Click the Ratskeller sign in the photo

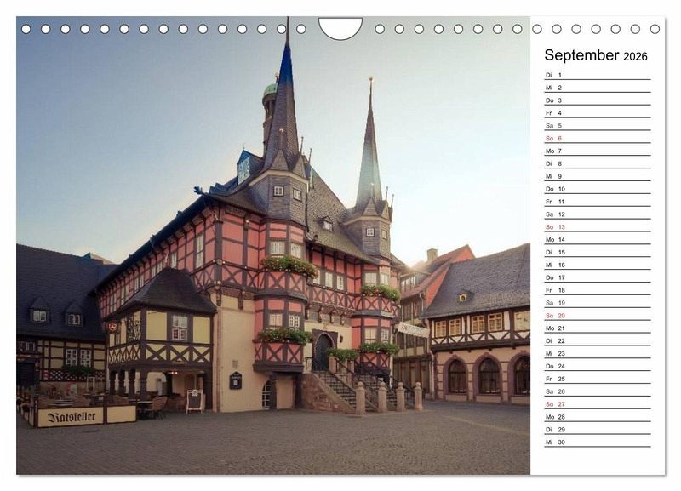click(70, 417)
